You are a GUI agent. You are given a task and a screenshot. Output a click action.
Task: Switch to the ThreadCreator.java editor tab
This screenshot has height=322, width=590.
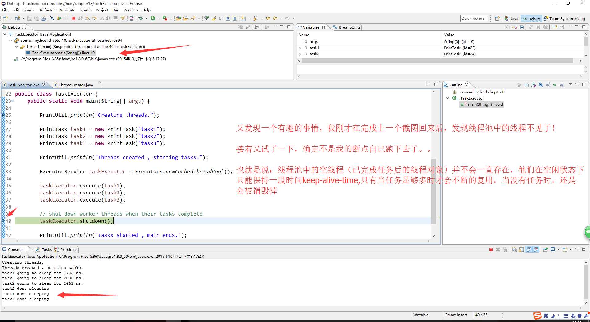[x=76, y=85]
